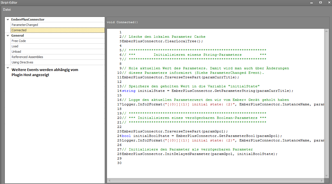Click the Logger.Info2Format line 25
Image resolution: width=332 pixels, height=184 pixels.
tap(223, 141)
